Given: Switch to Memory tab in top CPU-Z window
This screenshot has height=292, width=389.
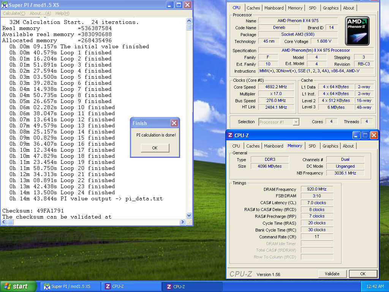Looking at the screenshot, I should [295, 8].
